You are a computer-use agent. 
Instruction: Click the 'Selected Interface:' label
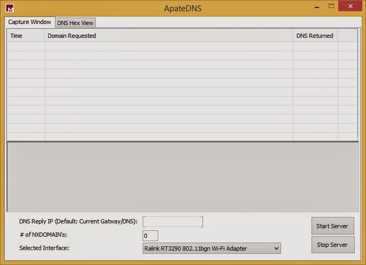tap(44, 248)
